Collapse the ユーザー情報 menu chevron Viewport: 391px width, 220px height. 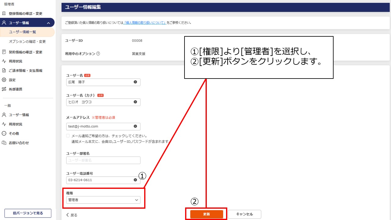(48, 23)
